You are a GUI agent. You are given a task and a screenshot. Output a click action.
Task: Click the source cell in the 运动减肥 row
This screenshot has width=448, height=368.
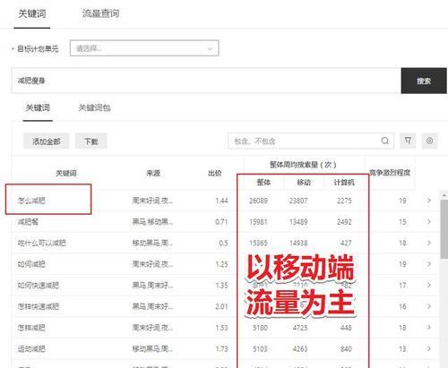[152, 349]
